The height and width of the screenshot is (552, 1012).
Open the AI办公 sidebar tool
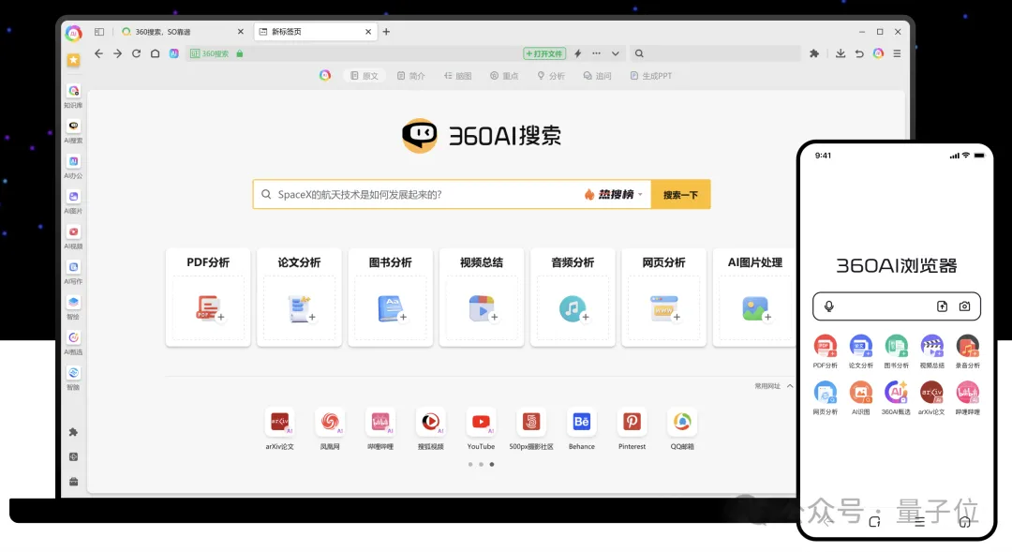click(x=74, y=165)
